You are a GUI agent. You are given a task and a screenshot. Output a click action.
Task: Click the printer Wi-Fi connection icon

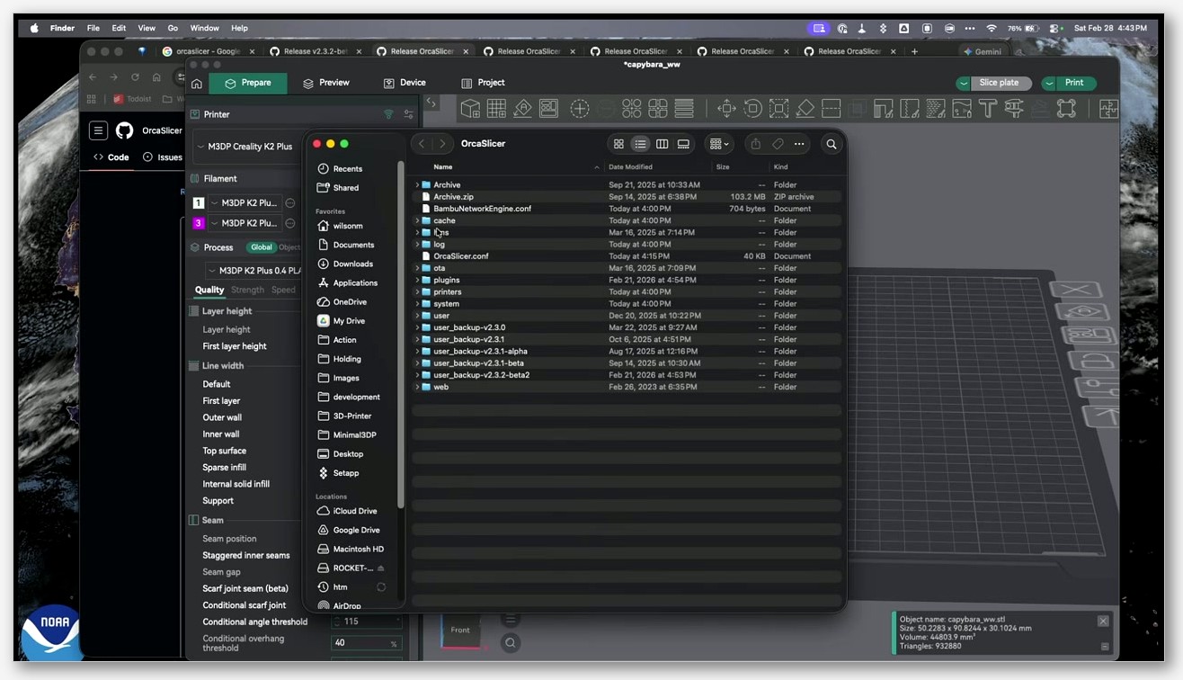[x=389, y=114]
